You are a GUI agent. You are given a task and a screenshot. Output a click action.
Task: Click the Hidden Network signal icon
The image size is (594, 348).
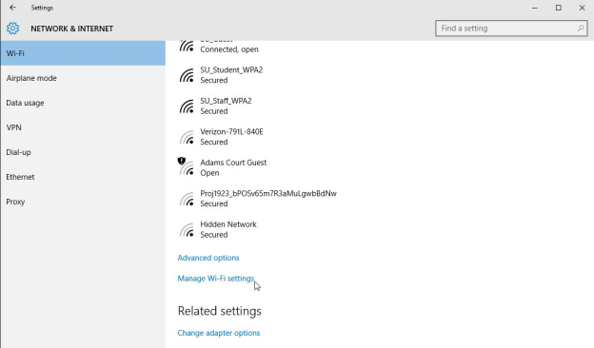[x=187, y=229]
